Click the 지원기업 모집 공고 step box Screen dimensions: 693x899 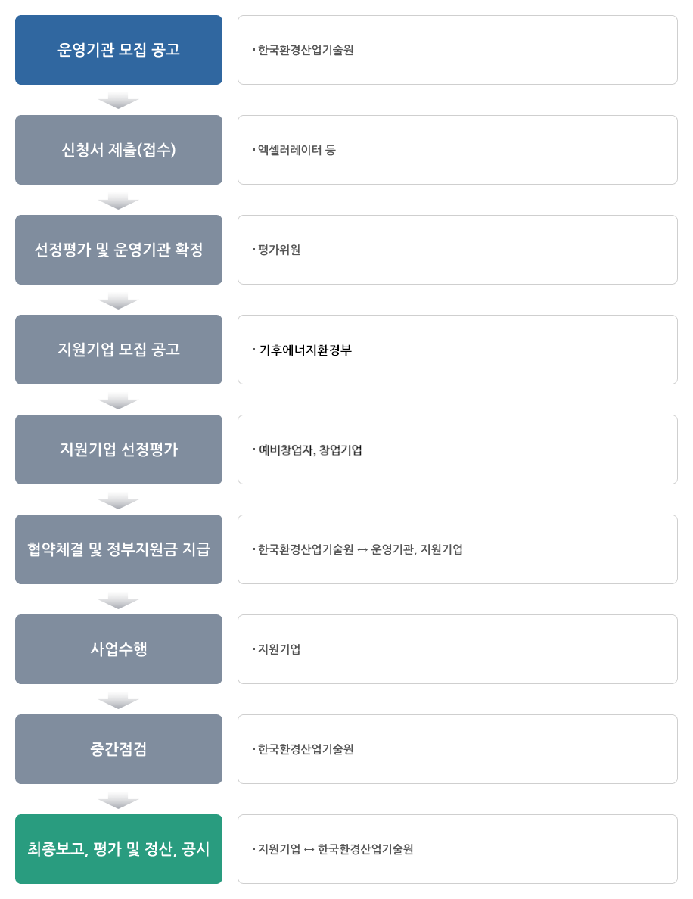[119, 350]
